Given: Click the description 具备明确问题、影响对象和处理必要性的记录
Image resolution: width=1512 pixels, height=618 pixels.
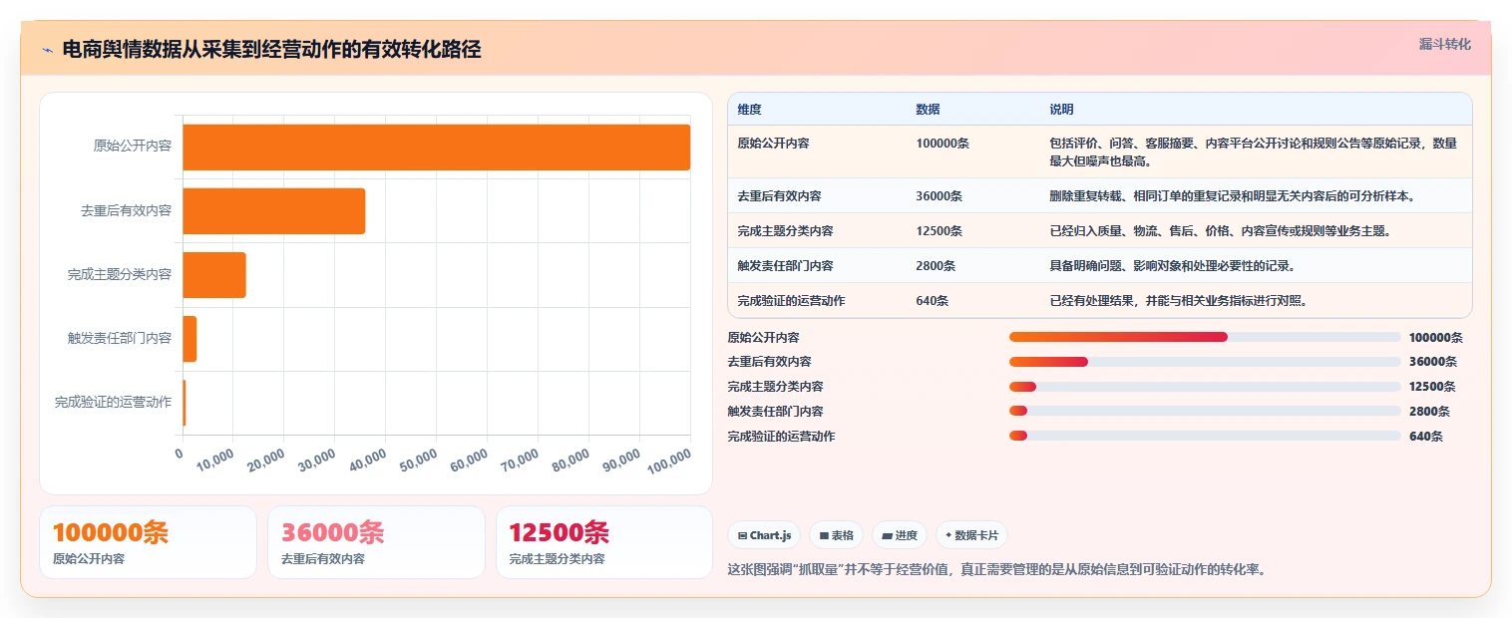Looking at the screenshot, I should [x=1172, y=266].
